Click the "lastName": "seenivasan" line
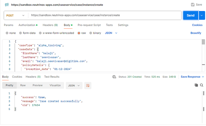Screen dimensions: 206x126 click(41, 57)
